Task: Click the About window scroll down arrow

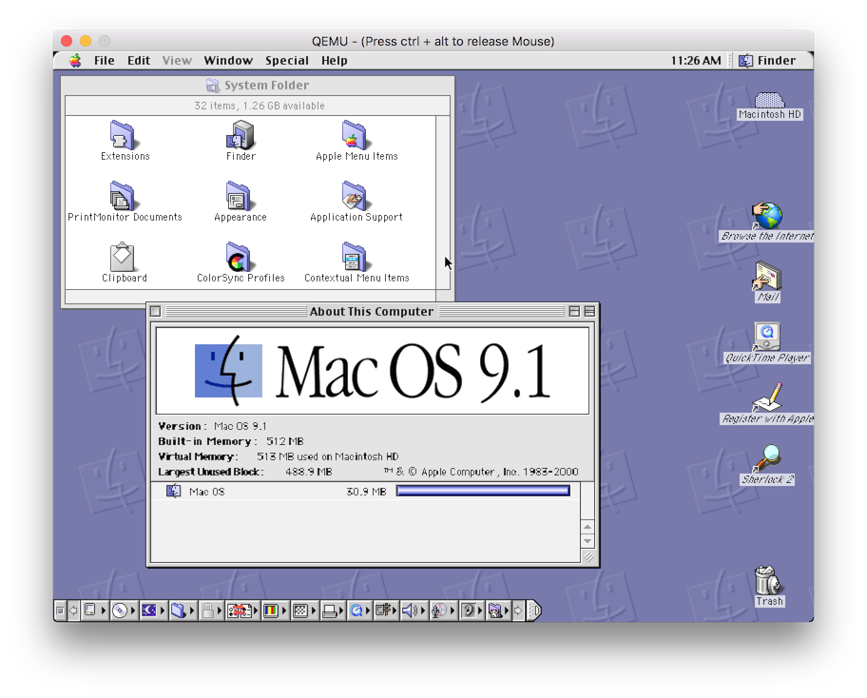Action: click(588, 541)
